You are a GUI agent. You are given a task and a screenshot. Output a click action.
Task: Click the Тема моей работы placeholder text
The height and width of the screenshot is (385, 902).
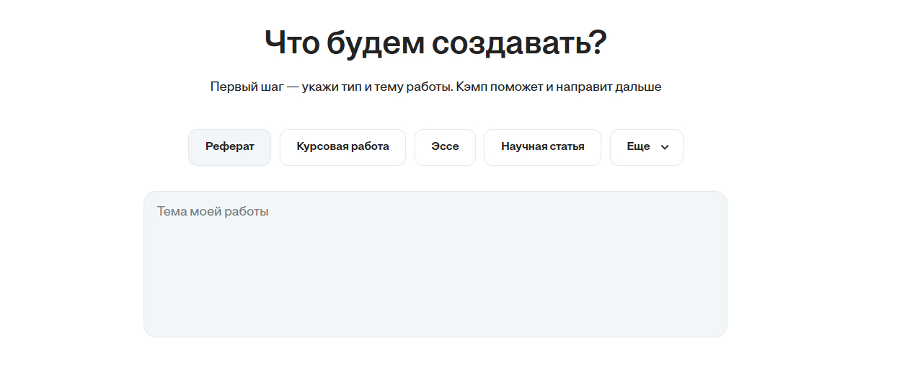(x=213, y=212)
